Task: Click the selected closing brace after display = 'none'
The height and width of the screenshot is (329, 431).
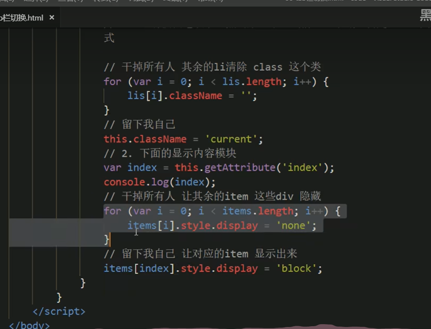Action: click(107, 239)
